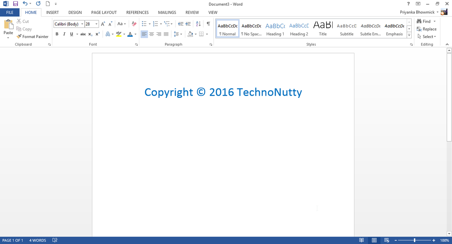The height and width of the screenshot is (244, 452).
Task: Open the Paragraph dialog box launcher
Action: coord(211,44)
